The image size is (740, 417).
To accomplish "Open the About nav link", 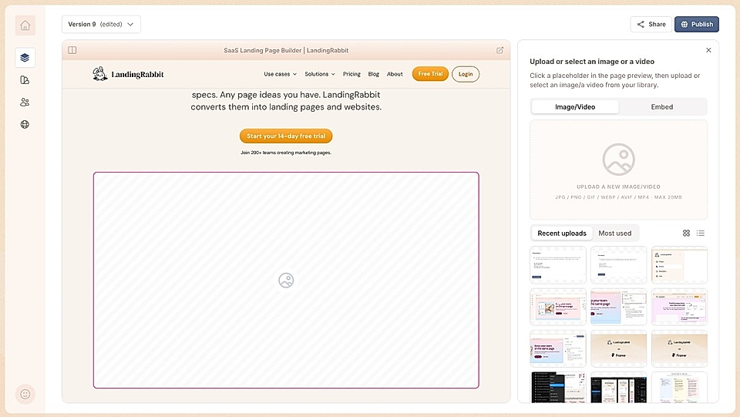I will 395,74.
